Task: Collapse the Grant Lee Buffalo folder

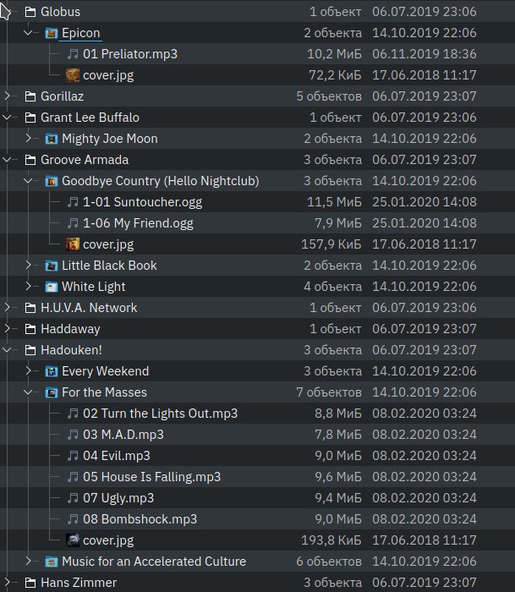Action: 7,118
